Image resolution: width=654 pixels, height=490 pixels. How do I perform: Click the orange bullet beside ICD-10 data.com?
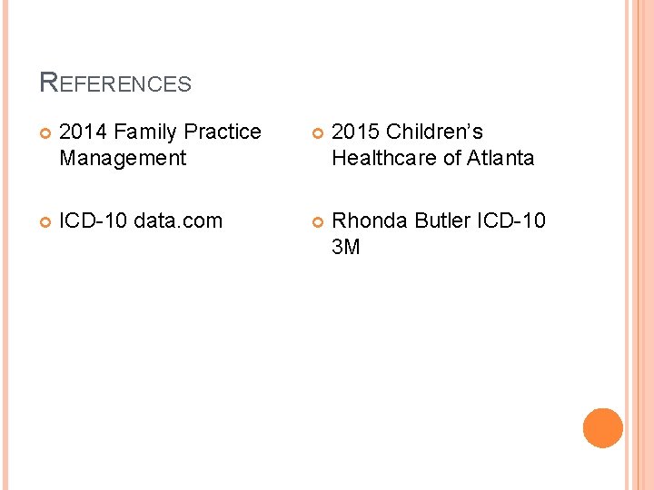coord(45,222)
